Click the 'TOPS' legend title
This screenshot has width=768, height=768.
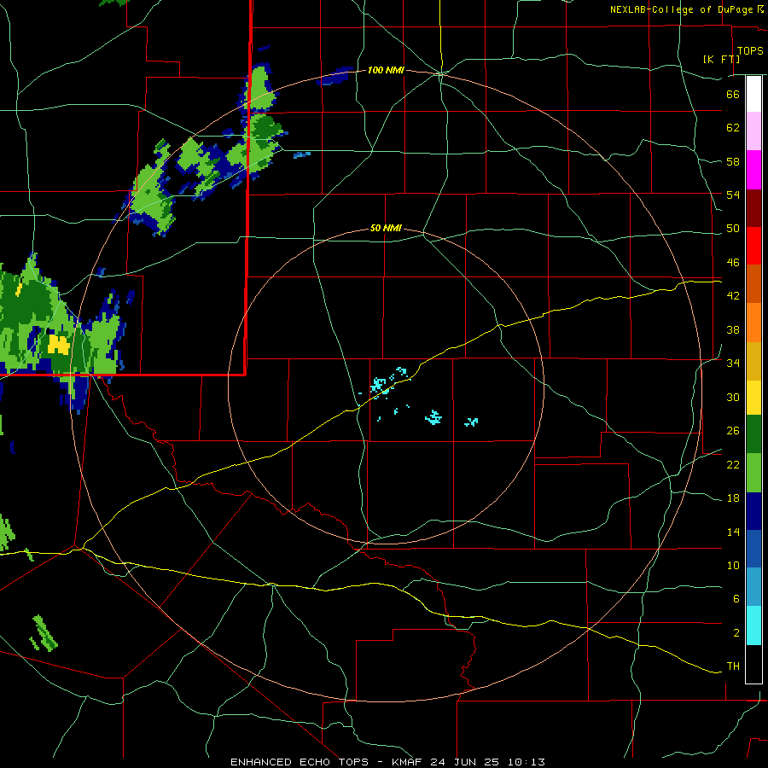pos(750,50)
